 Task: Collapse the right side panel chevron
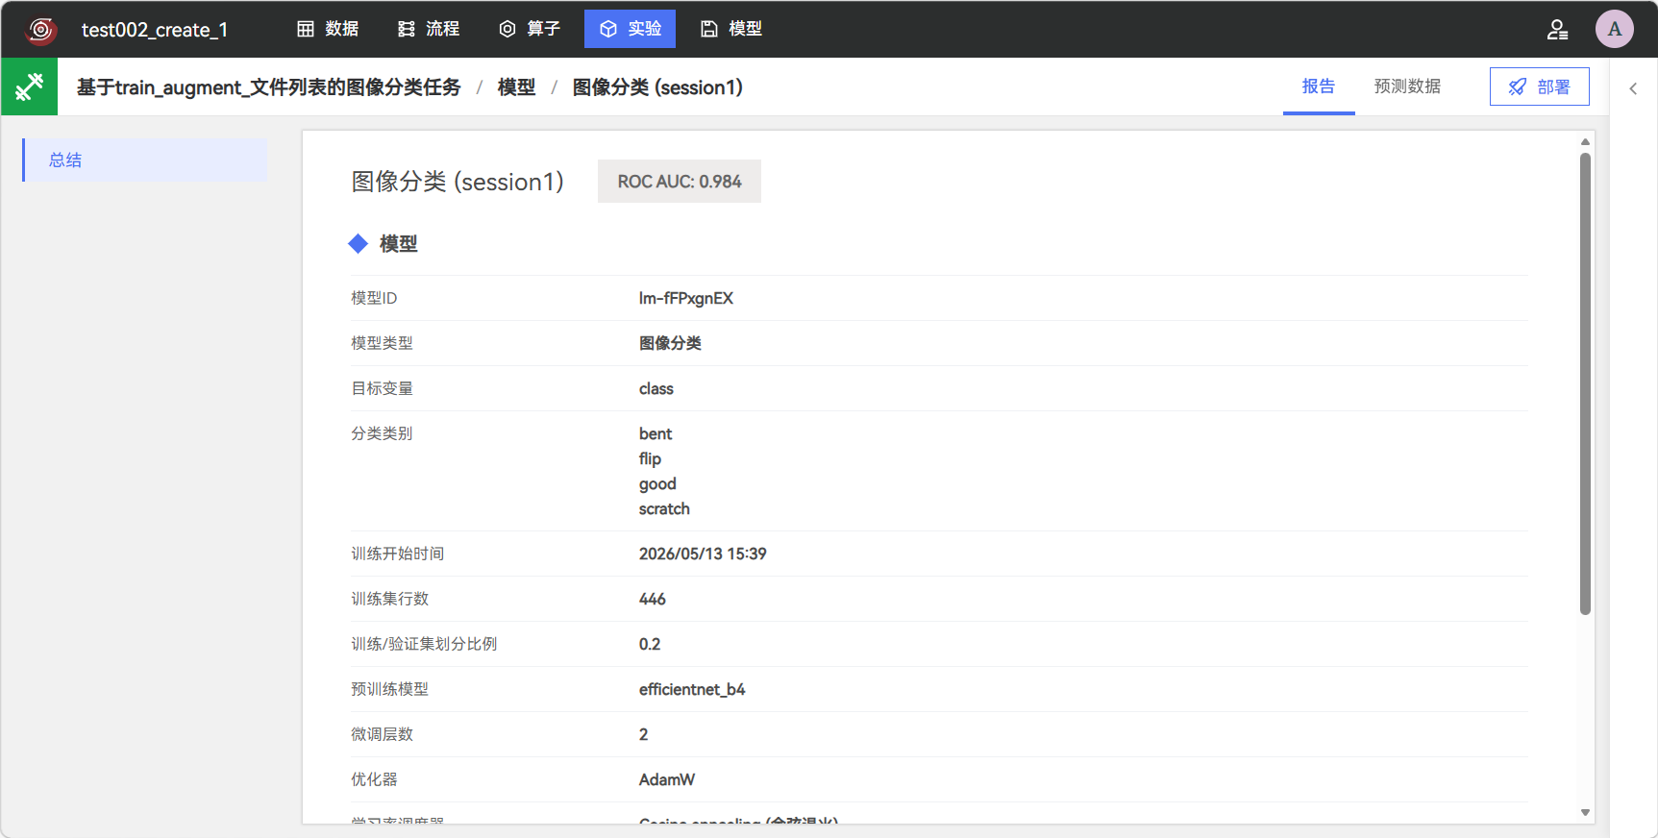point(1633,88)
